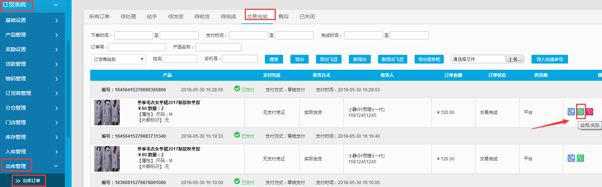Click the 导入快递单号 button
The height and width of the screenshot is (187, 602).
coord(550,59)
